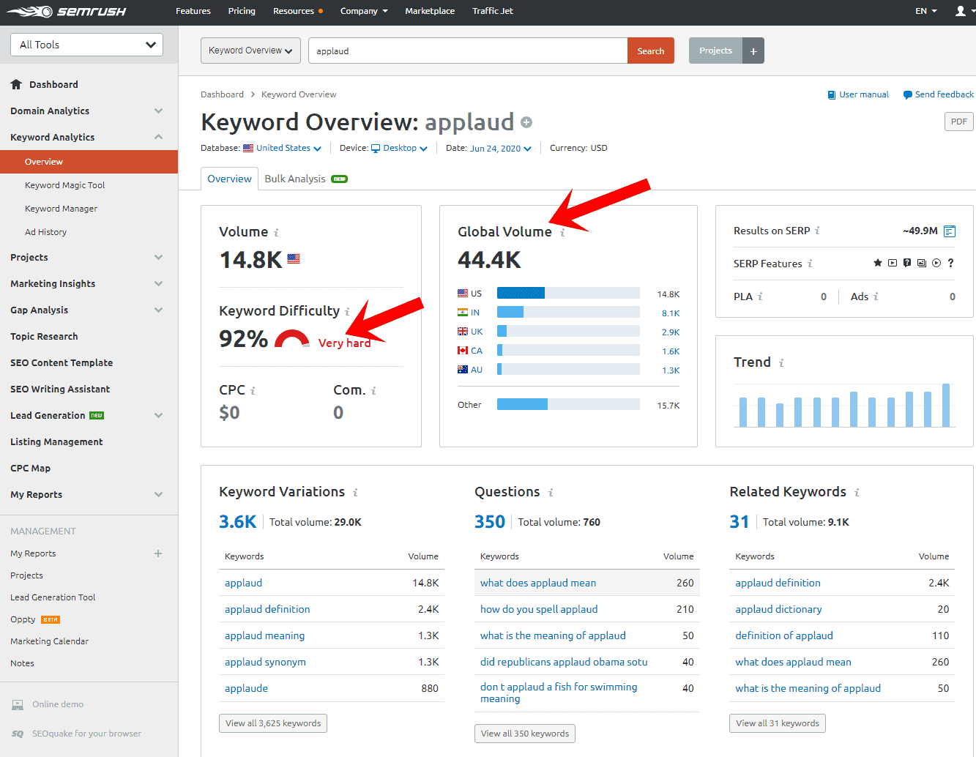Switch to the Bulk Analysis tab
The image size is (976, 757).
tap(295, 179)
